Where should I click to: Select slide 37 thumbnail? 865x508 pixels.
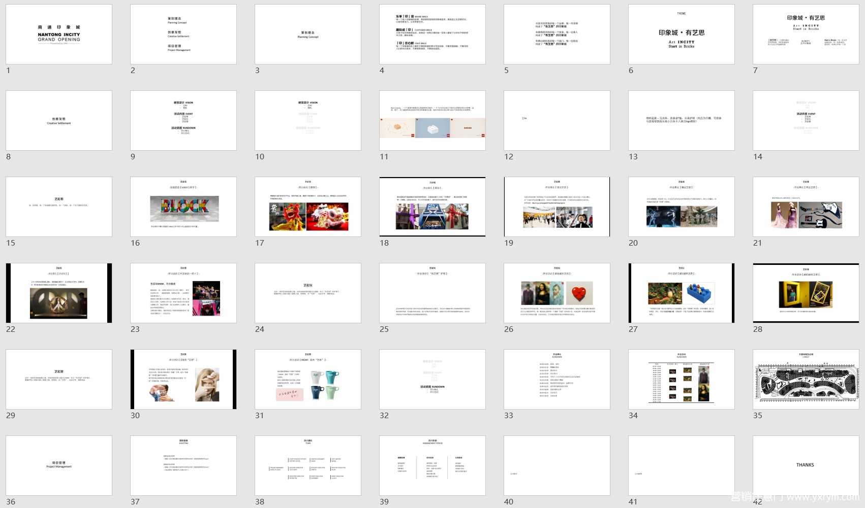pyautogui.click(x=183, y=466)
